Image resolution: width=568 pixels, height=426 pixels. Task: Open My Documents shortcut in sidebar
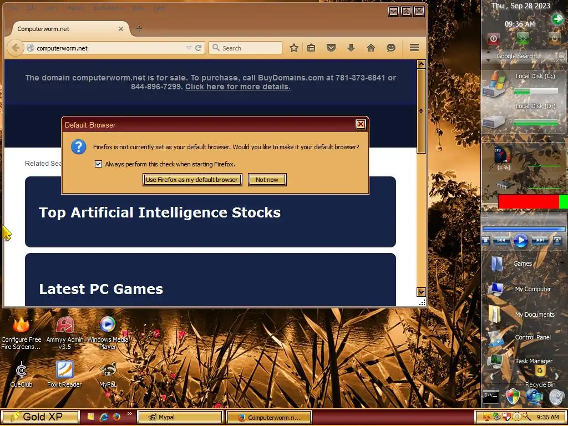521,315
